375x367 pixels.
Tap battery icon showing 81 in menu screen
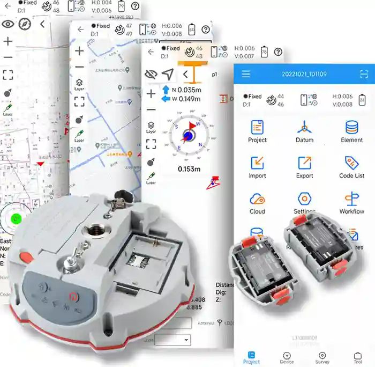tap(362, 100)
